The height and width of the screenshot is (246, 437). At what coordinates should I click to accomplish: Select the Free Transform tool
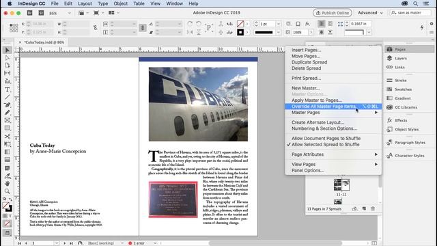[x=8, y=144]
